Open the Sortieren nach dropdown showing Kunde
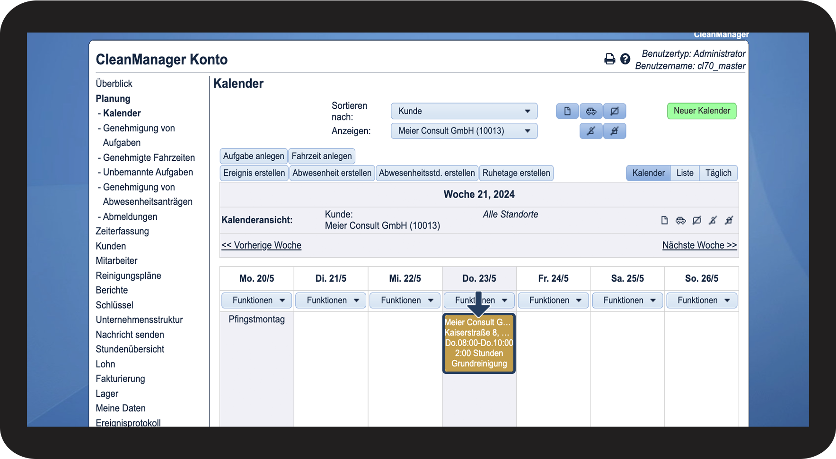Screen dimensions: 836x459 [x=464, y=111]
